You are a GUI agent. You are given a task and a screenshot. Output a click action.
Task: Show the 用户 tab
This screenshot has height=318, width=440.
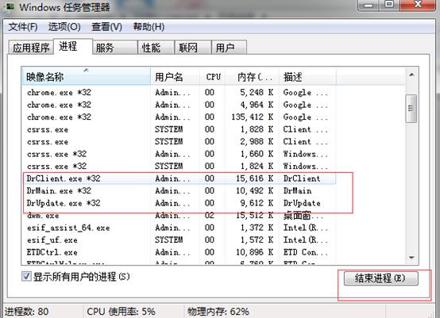[x=229, y=48]
